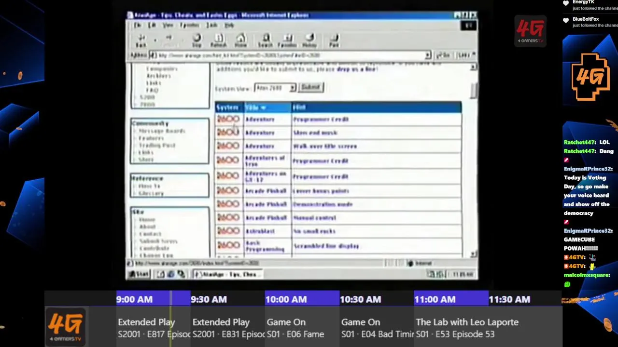Open the Favorites toolbar icon

coord(288,38)
